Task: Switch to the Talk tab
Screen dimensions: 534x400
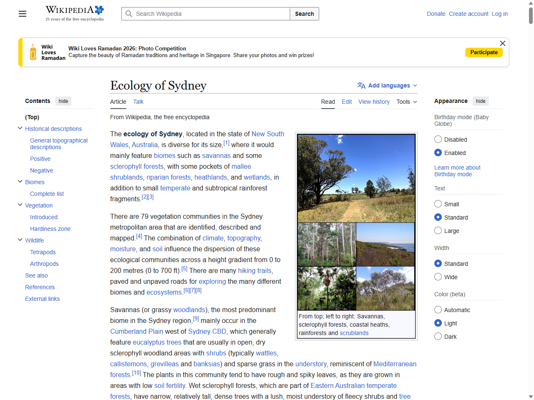Action: coord(138,102)
